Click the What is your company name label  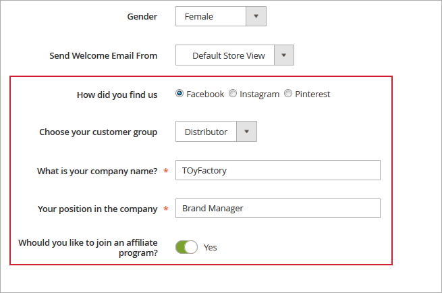tap(97, 171)
